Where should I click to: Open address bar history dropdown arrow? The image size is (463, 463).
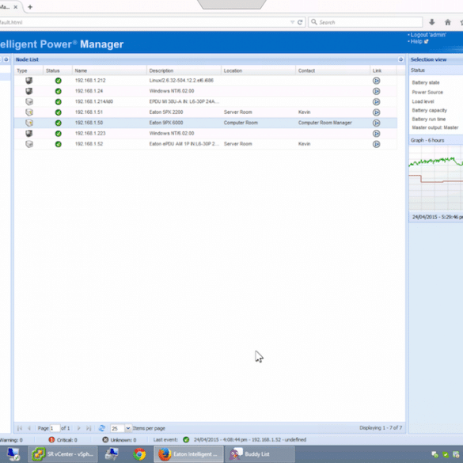[x=292, y=22]
